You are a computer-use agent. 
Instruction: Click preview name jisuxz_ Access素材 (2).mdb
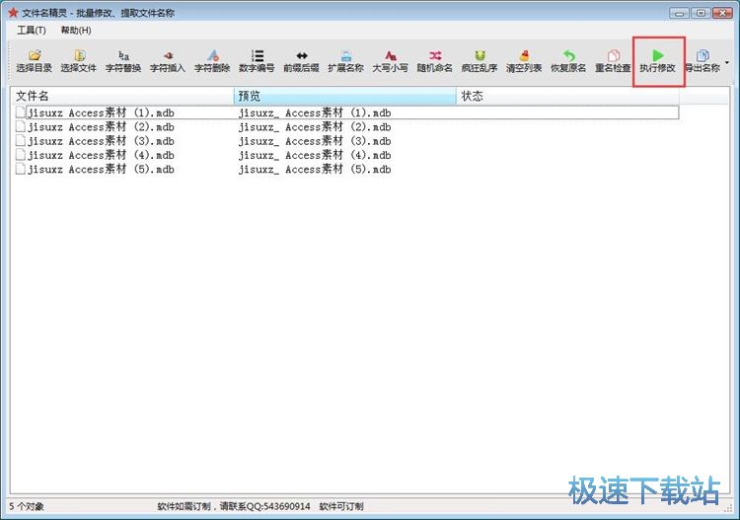tap(315, 127)
